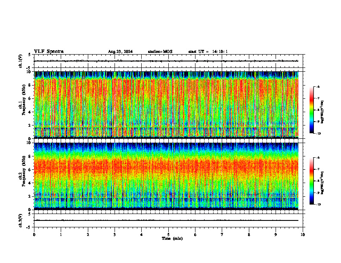Viewport: 341px width, 263px height.
Task: Click the ch.1 color bar "log(PSD)" label
Action: pyautogui.click(x=322, y=112)
